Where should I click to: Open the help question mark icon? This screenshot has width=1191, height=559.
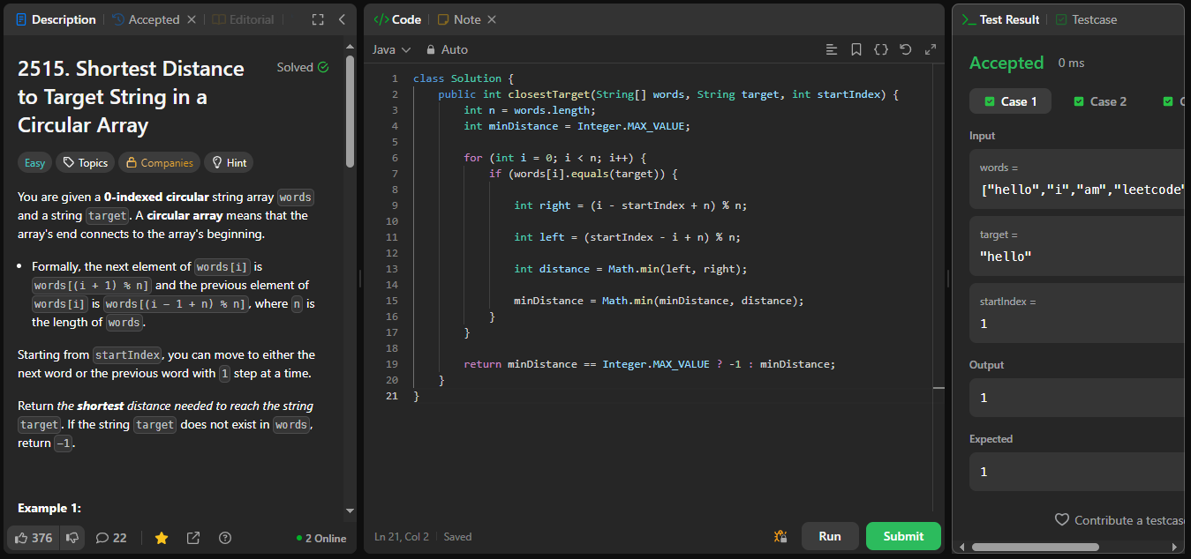pyautogui.click(x=225, y=538)
